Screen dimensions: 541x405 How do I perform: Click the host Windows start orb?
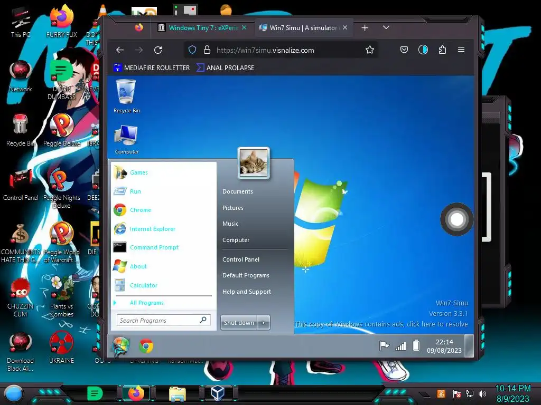tap(13, 393)
